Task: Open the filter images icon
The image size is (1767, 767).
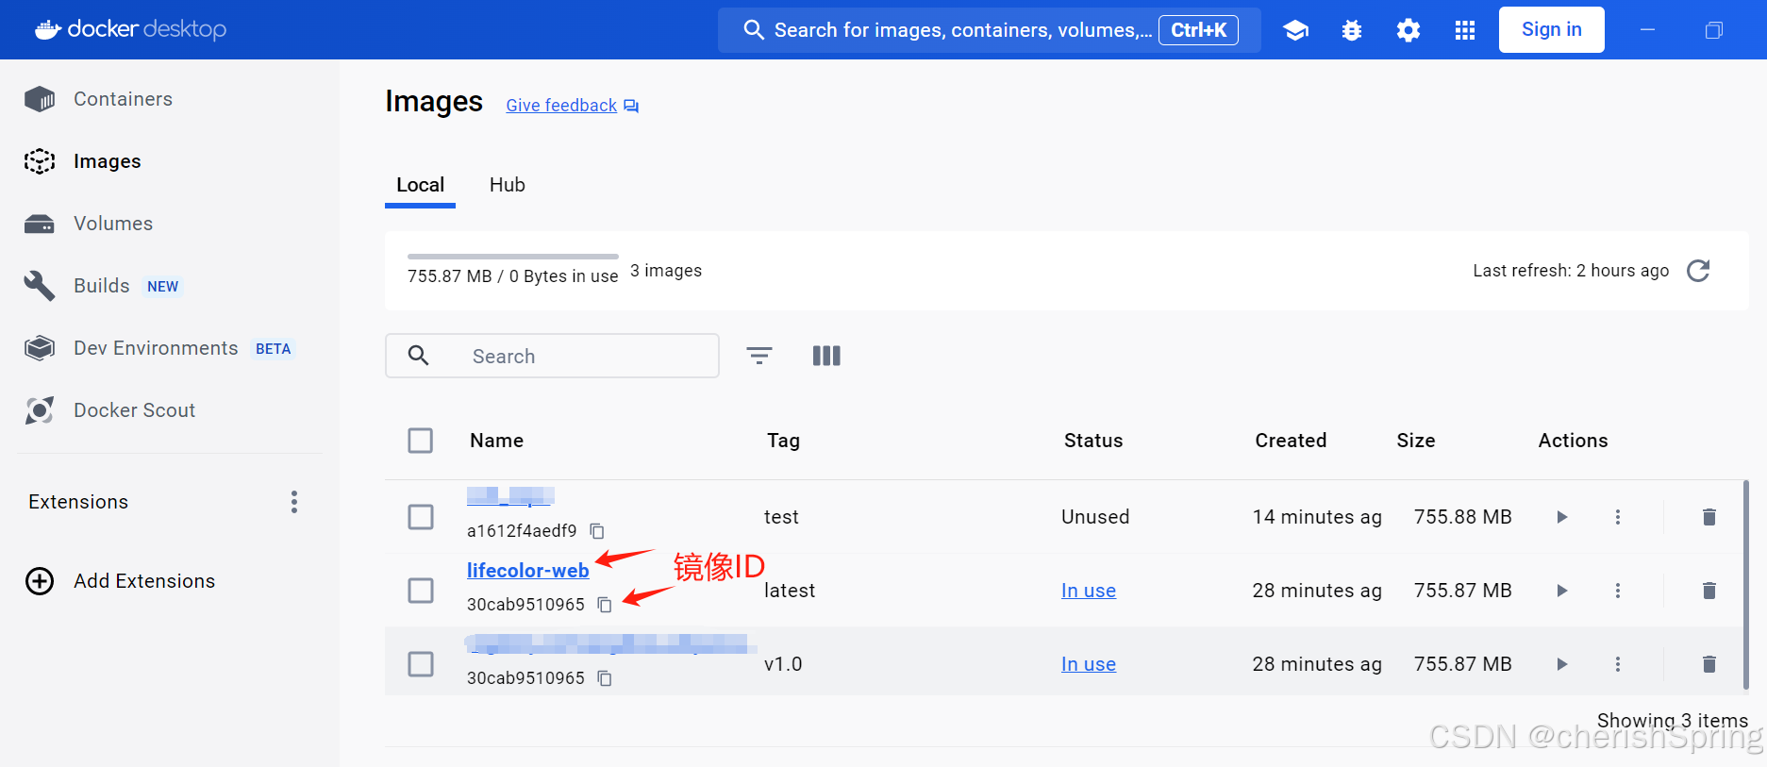Action: click(759, 356)
